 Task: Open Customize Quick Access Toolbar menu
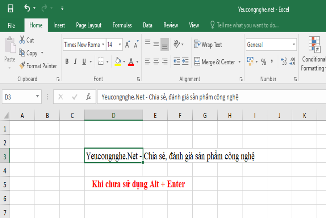click(62, 8)
